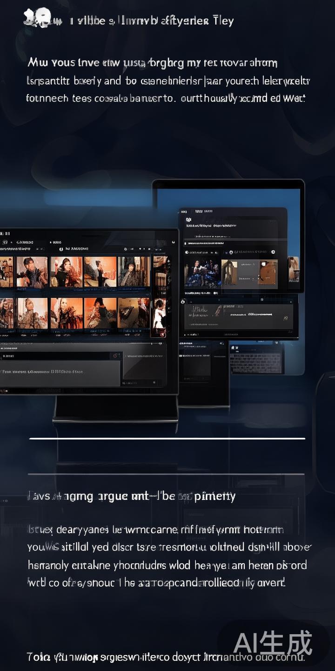Click the white logo icon under the right window's tabs
The image size is (335, 671).
click(x=188, y=219)
